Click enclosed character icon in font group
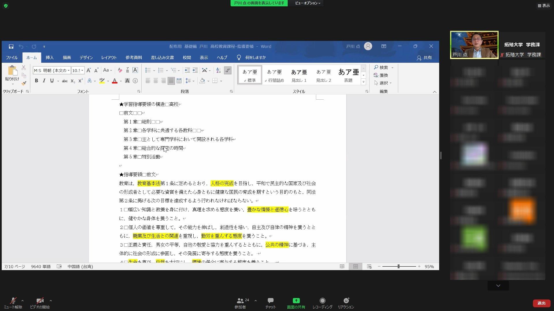Screen dimensions: 554x311 tap(135, 81)
